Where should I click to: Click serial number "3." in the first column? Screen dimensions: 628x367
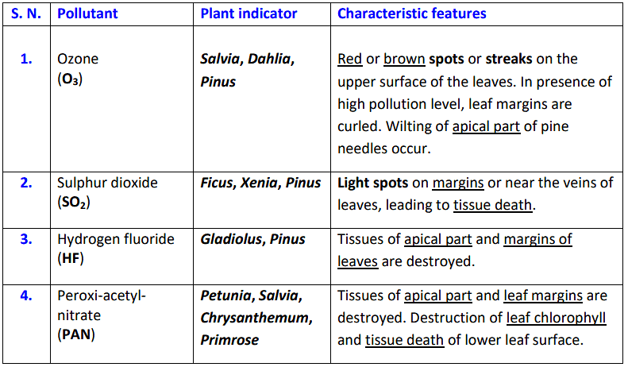click(x=26, y=239)
